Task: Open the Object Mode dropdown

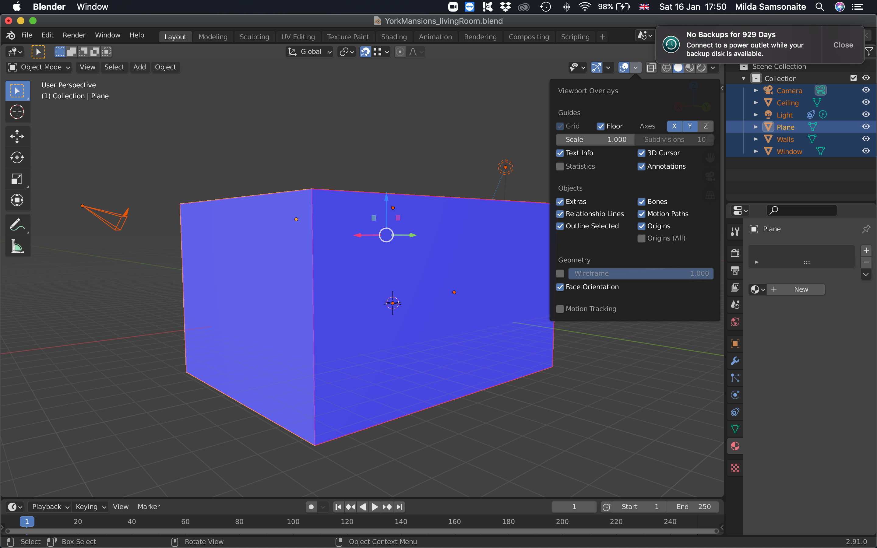Action: [39, 67]
